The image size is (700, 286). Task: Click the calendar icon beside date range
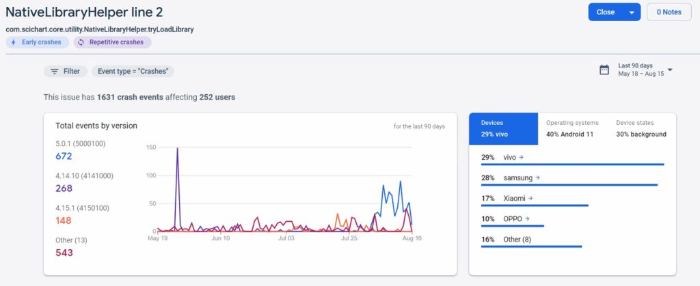pyautogui.click(x=604, y=70)
